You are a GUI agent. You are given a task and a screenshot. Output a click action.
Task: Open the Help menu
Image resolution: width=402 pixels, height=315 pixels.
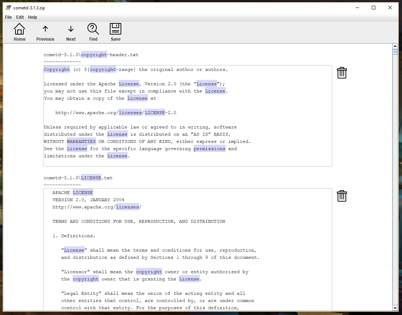point(32,17)
